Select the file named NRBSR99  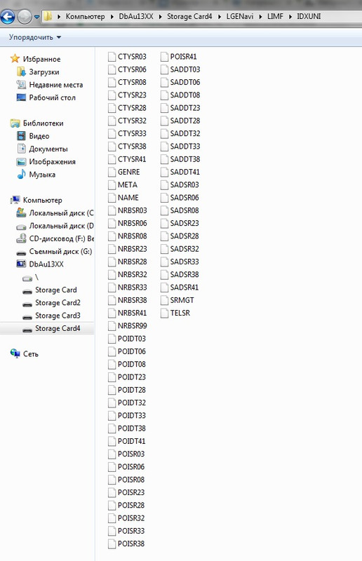pyautogui.click(x=132, y=326)
